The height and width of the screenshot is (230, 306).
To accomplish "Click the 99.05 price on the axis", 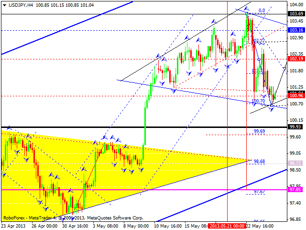I will (x=295, y=153).
